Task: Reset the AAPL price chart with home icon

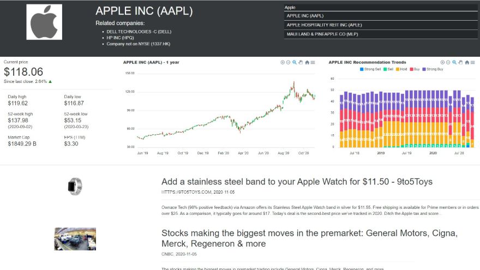Action: (x=307, y=62)
